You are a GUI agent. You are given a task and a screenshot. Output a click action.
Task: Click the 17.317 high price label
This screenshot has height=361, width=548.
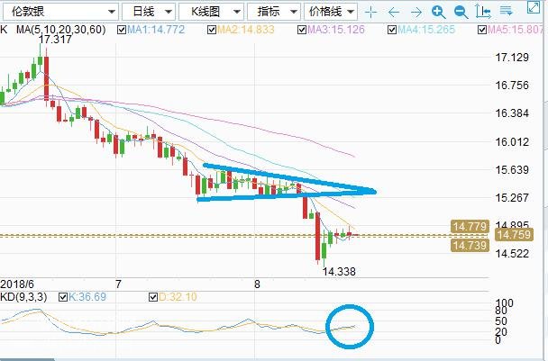(x=55, y=40)
